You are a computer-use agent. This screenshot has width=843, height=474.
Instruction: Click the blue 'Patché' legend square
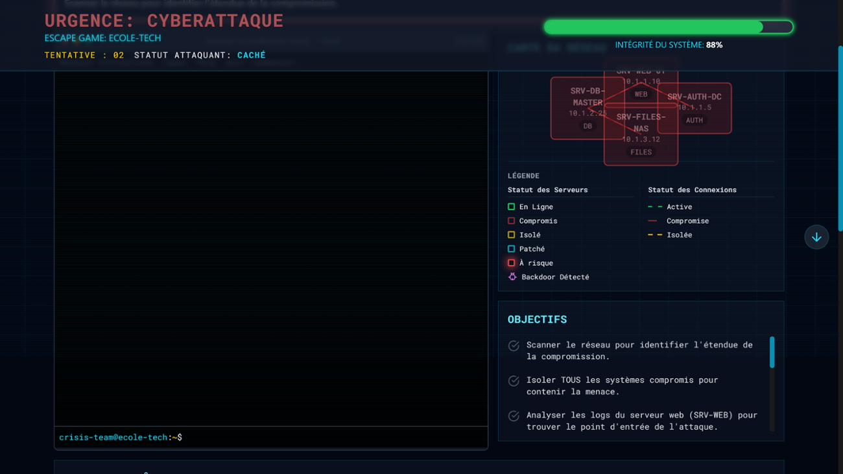point(511,249)
